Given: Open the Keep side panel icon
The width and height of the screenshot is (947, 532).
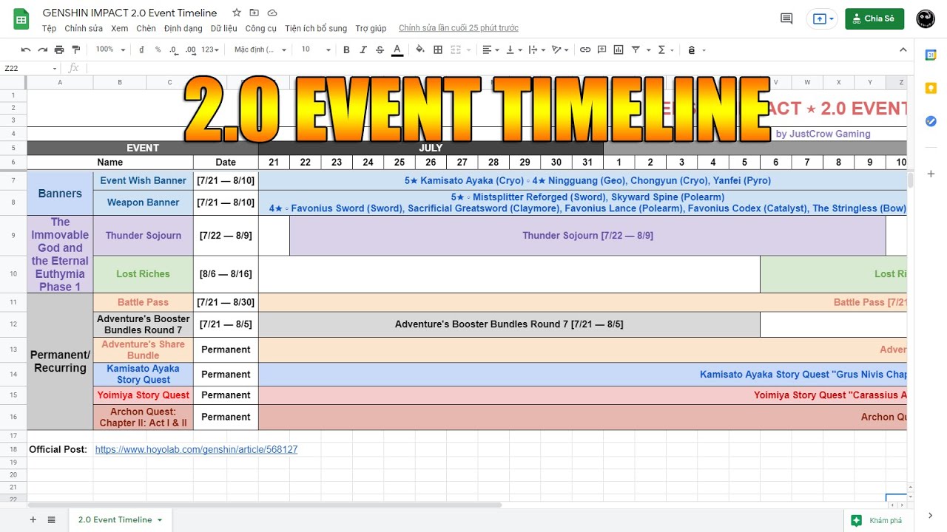Looking at the screenshot, I should (x=931, y=88).
